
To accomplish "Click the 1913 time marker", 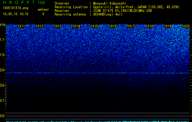I will click(58, 26).
